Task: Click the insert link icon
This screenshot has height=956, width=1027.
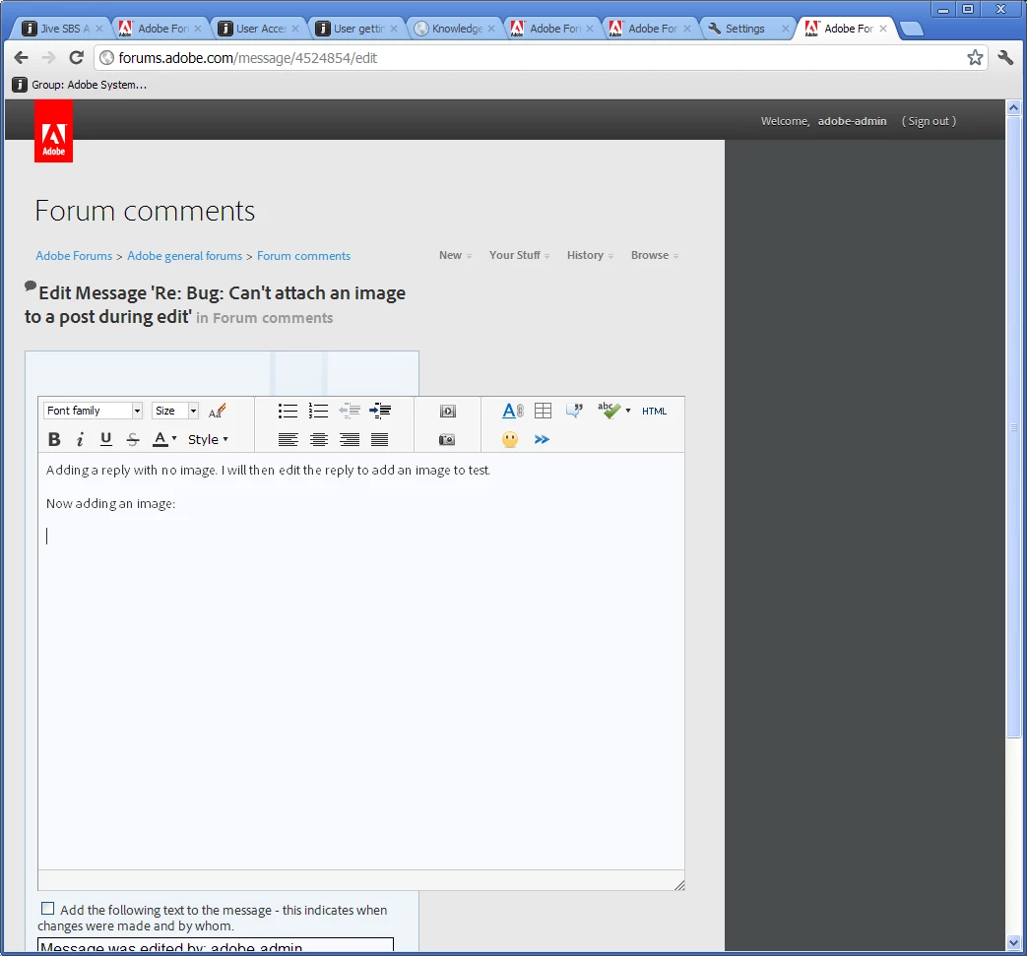Action: (513, 411)
